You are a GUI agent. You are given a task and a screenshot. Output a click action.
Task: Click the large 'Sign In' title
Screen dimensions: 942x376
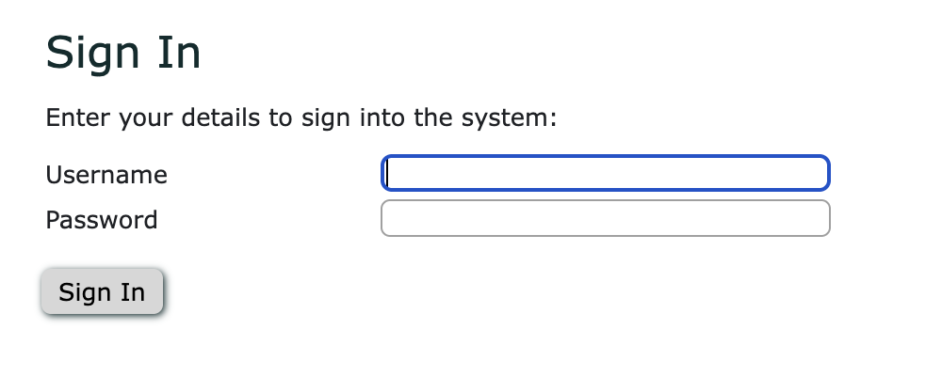[x=123, y=53]
